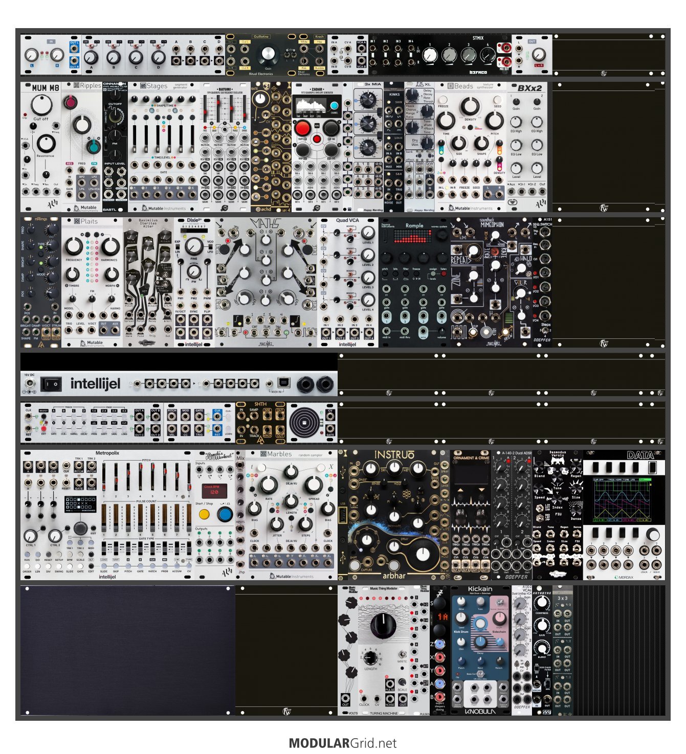Click the pink knob on the Ripples module
The height and width of the screenshot is (754, 686).
coord(70,102)
